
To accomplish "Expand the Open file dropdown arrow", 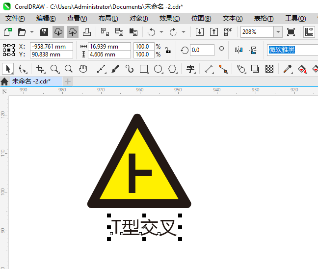I will click(x=32, y=32).
